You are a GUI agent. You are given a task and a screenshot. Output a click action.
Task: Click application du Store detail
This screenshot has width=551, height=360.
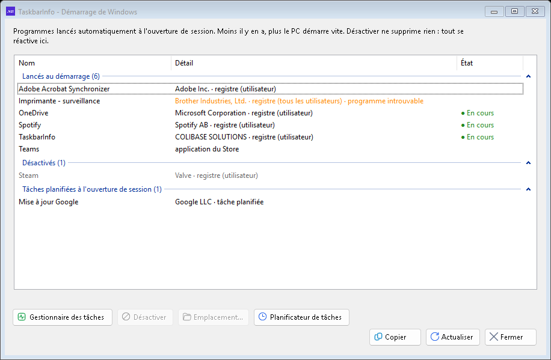click(207, 149)
